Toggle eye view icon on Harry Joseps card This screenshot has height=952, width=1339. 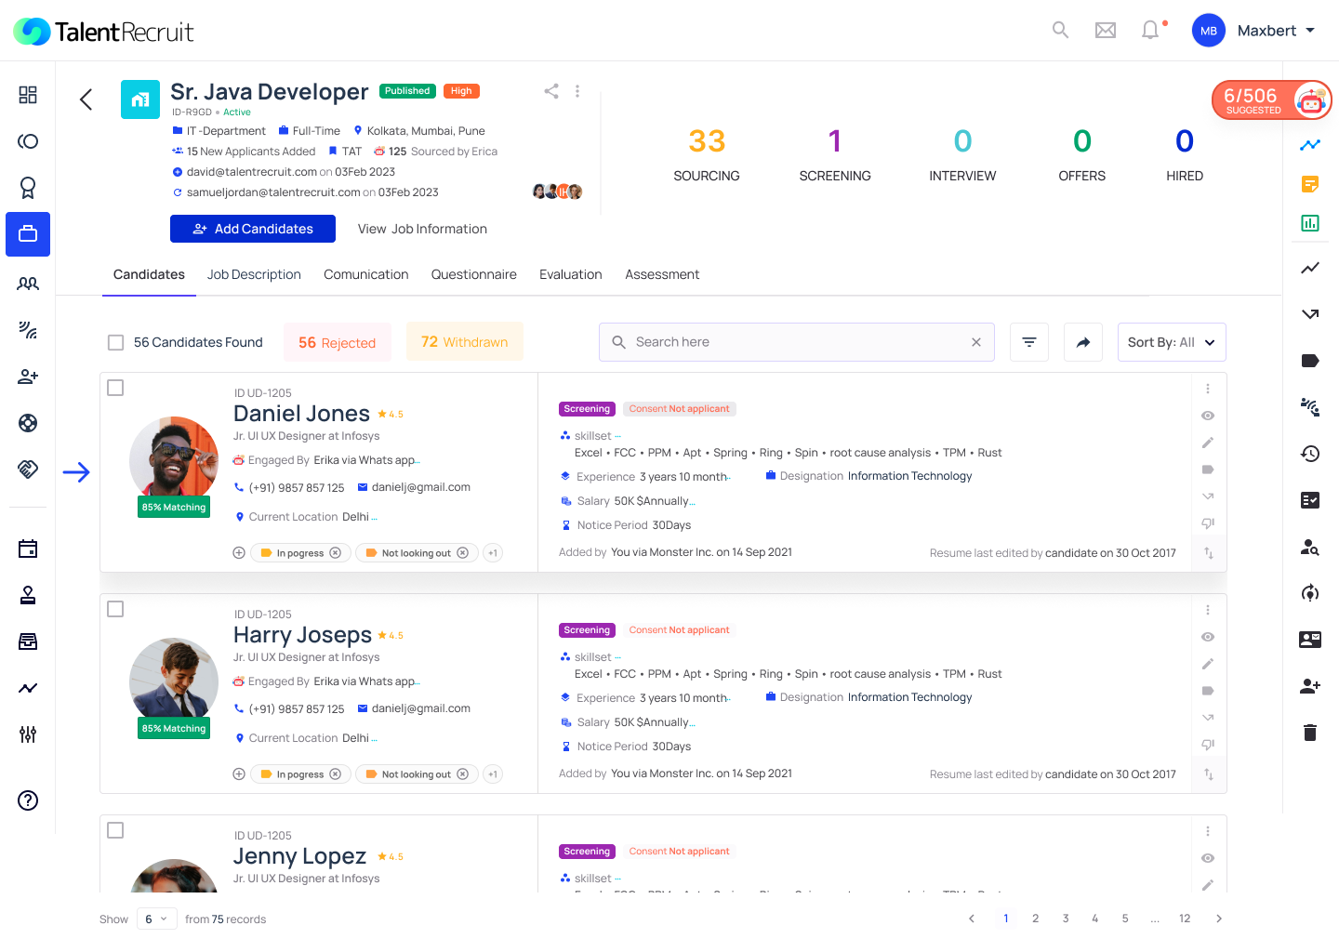click(1208, 637)
